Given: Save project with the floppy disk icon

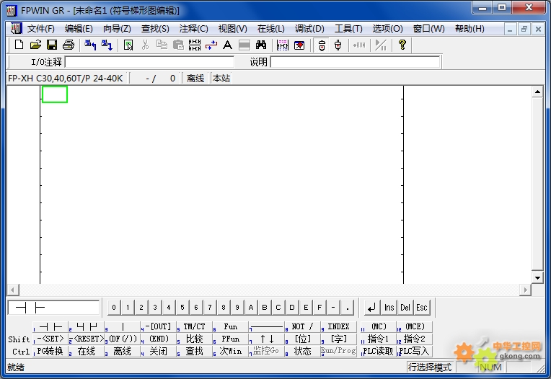Looking at the screenshot, I should coord(52,45).
